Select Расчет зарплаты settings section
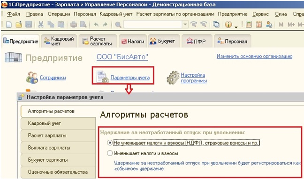Viewport: 304px width, 179px height. coord(58,136)
